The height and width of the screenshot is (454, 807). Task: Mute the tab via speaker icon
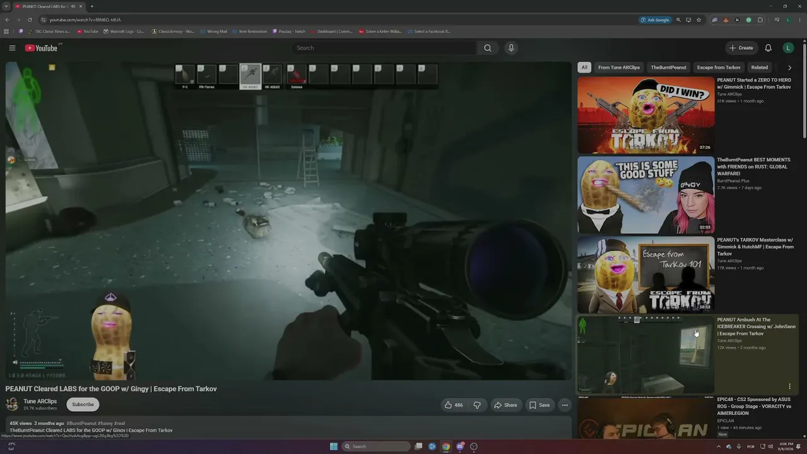click(73, 6)
